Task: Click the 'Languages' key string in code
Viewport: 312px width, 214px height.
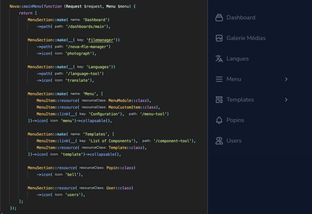Action: coord(99,67)
